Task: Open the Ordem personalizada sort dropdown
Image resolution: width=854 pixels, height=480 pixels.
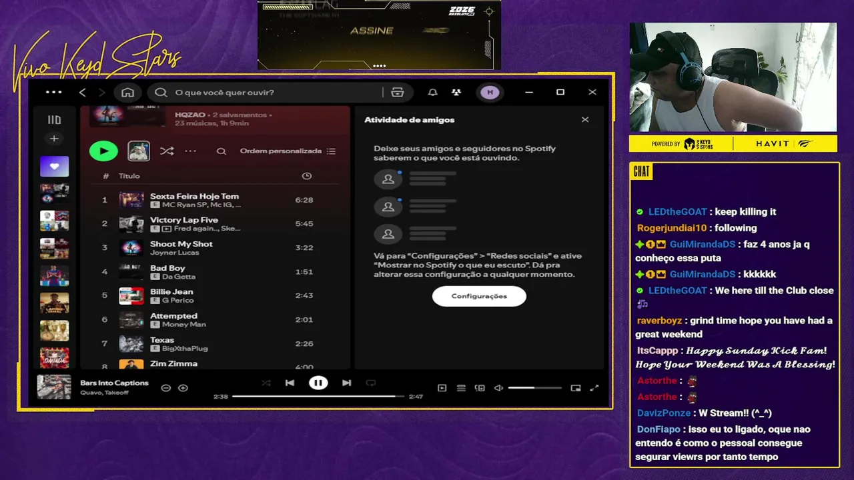Action: 288,151
